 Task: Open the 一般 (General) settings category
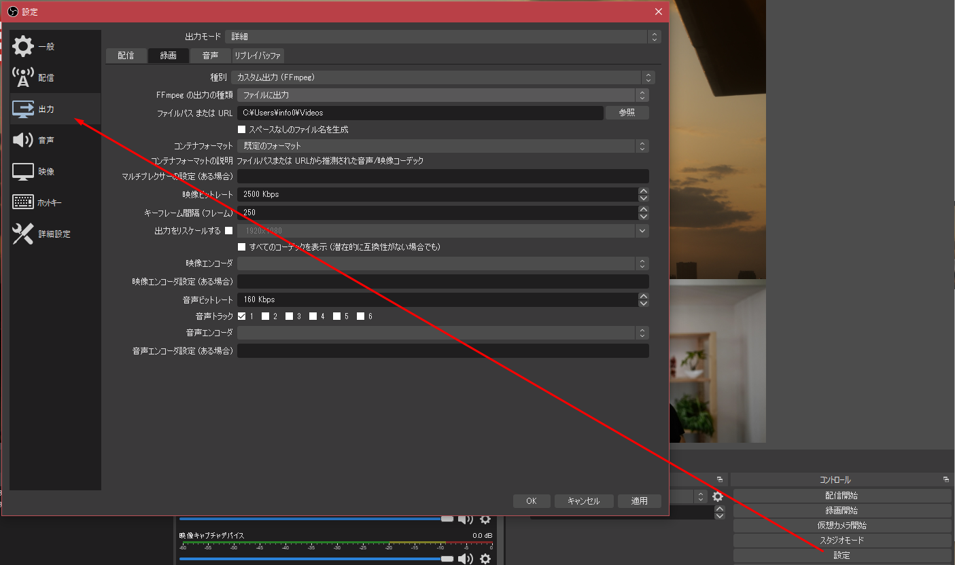(46, 47)
